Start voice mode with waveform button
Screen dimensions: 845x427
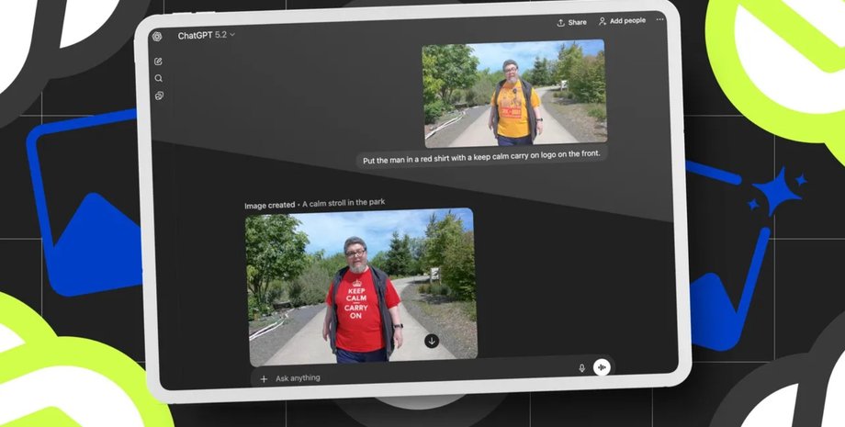[603, 366]
